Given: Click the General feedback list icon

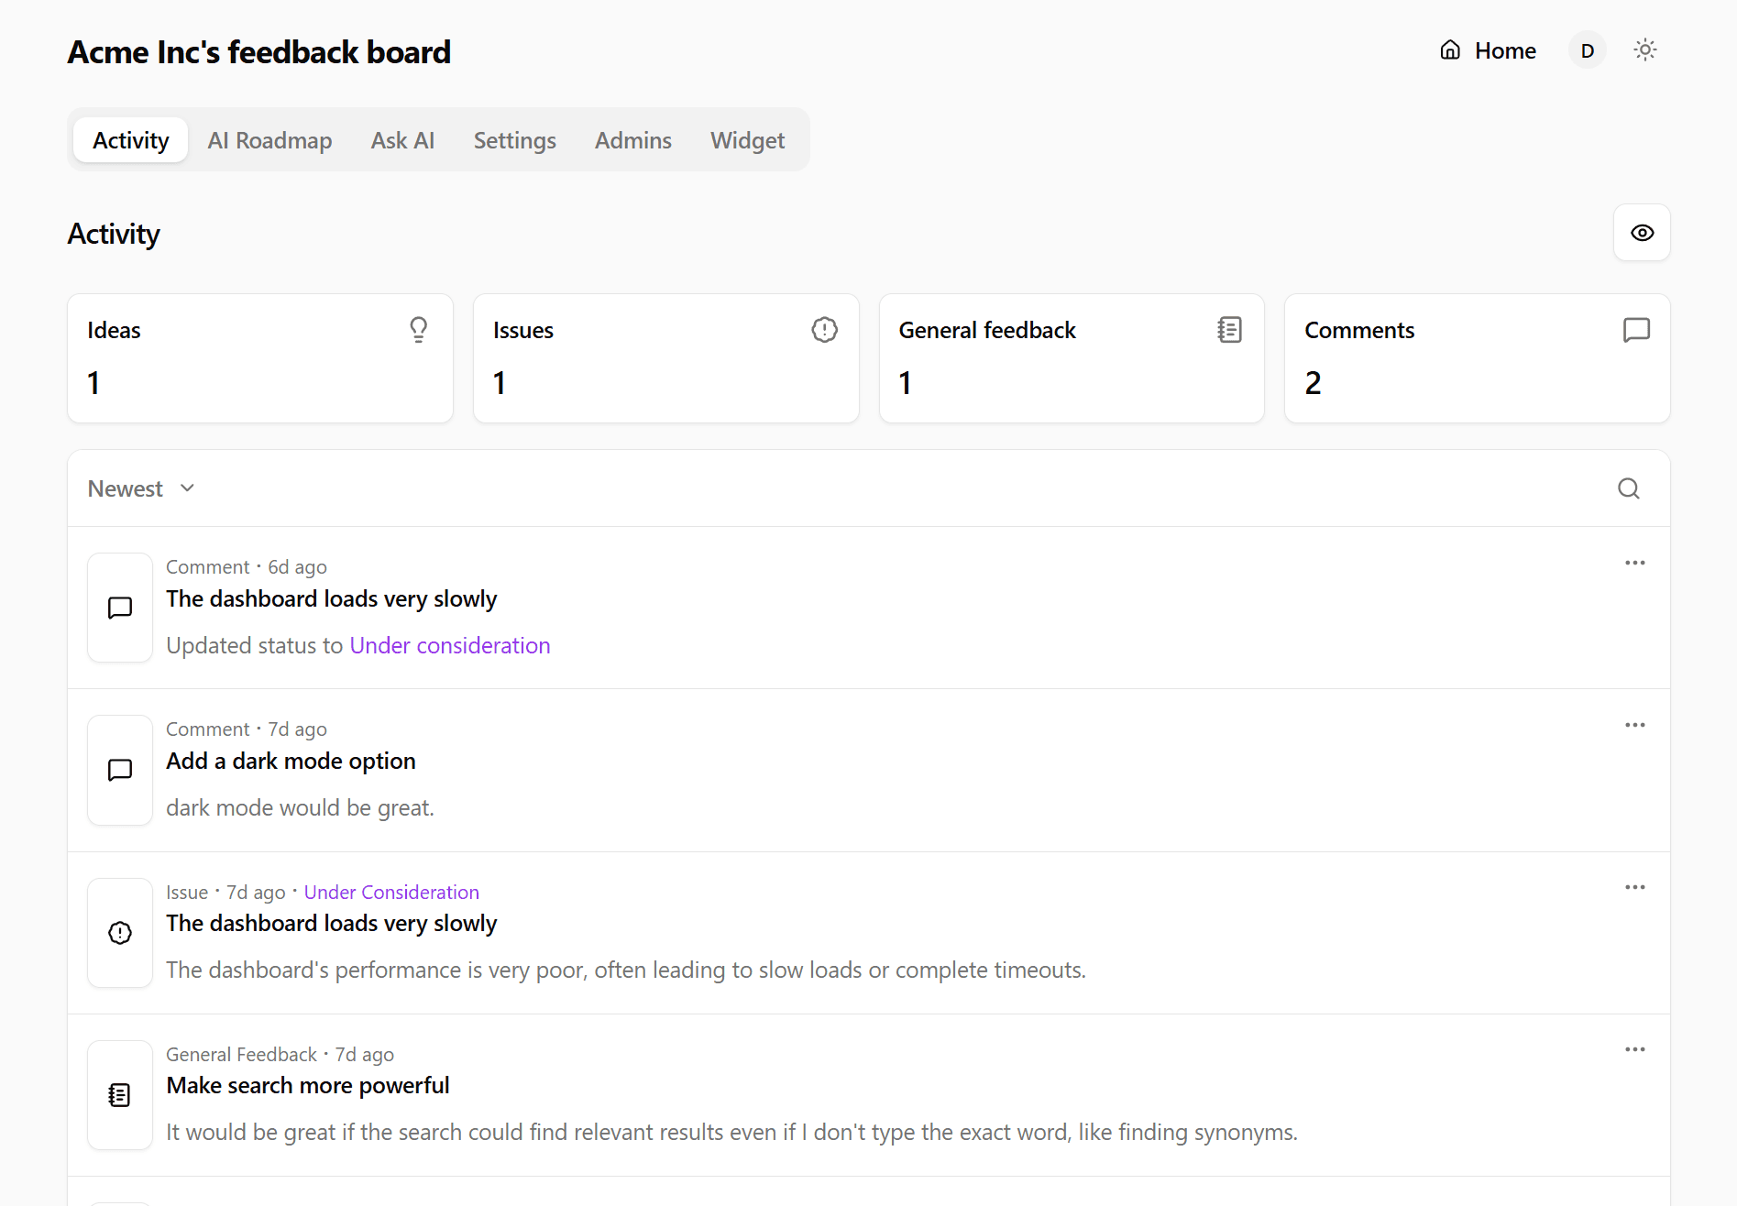Looking at the screenshot, I should pos(1230,329).
